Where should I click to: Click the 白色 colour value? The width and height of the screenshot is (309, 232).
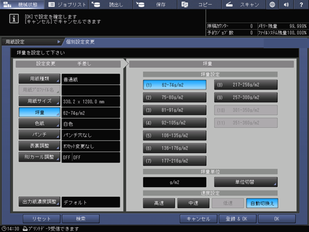[91, 124]
